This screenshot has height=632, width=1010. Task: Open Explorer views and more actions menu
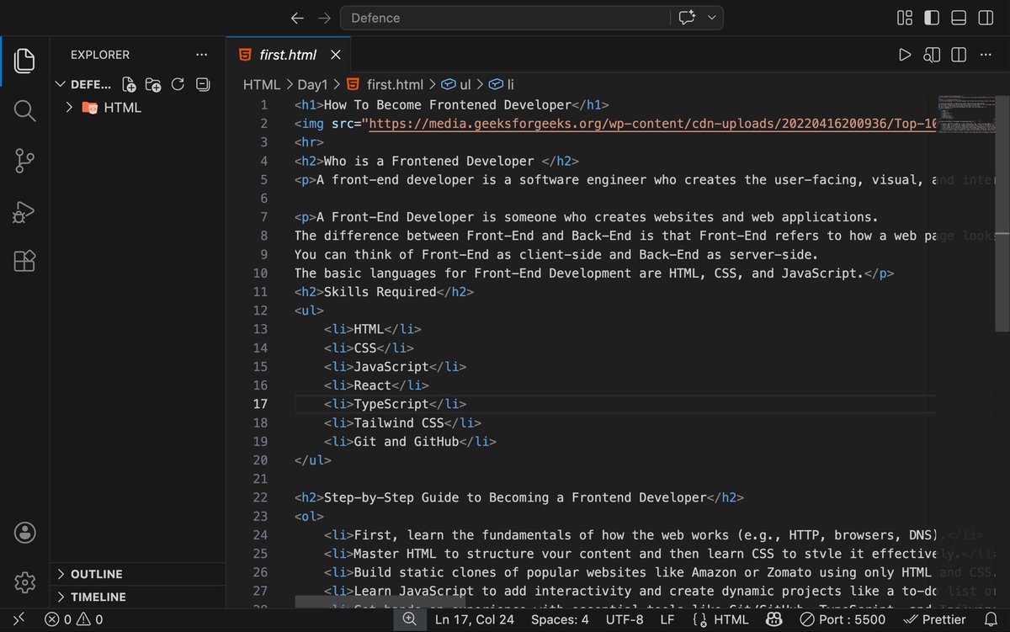(201, 55)
